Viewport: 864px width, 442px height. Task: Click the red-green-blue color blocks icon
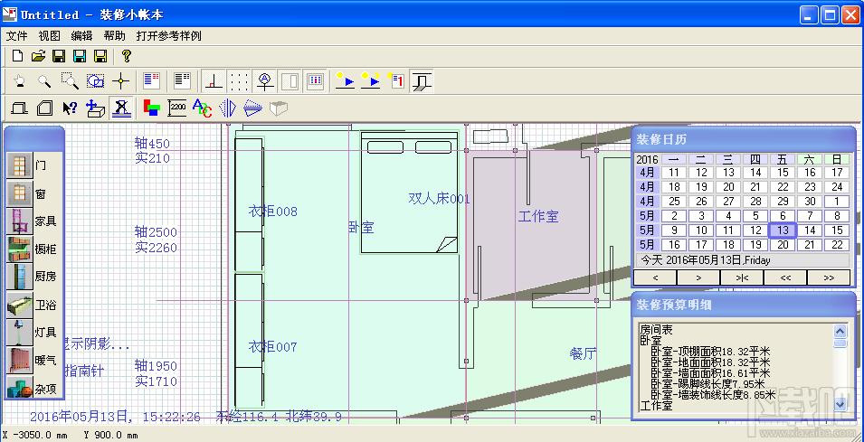coord(151,108)
